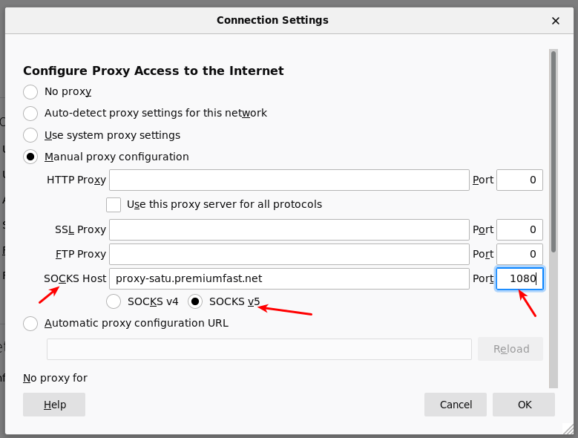578x438 pixels.
Task: Focus the HTTP Proxy port field
Action: coord(519,180)
